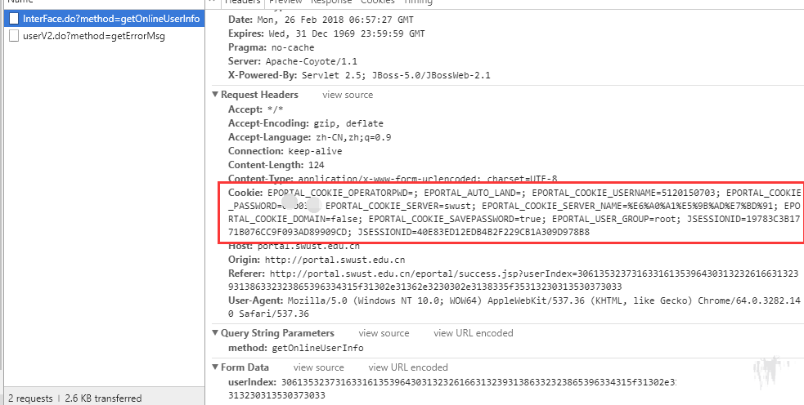Click view source next to Form Data
This screenshot has width=804, height=405.
(319, 367)
